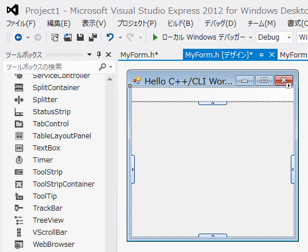
Task: Open the ToolStripContainer smart tag arrow
Action: click(x=288, y=86)
